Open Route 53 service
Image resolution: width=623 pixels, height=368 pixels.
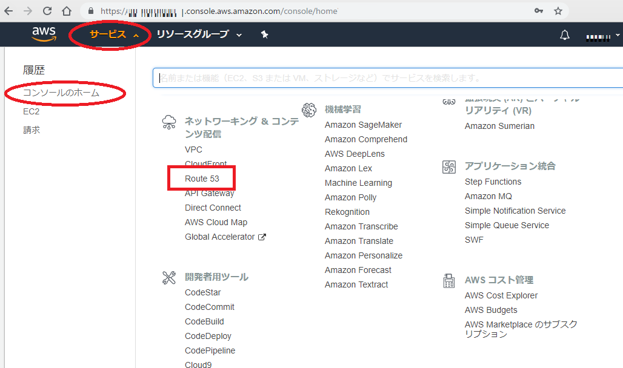click(202, 179)
